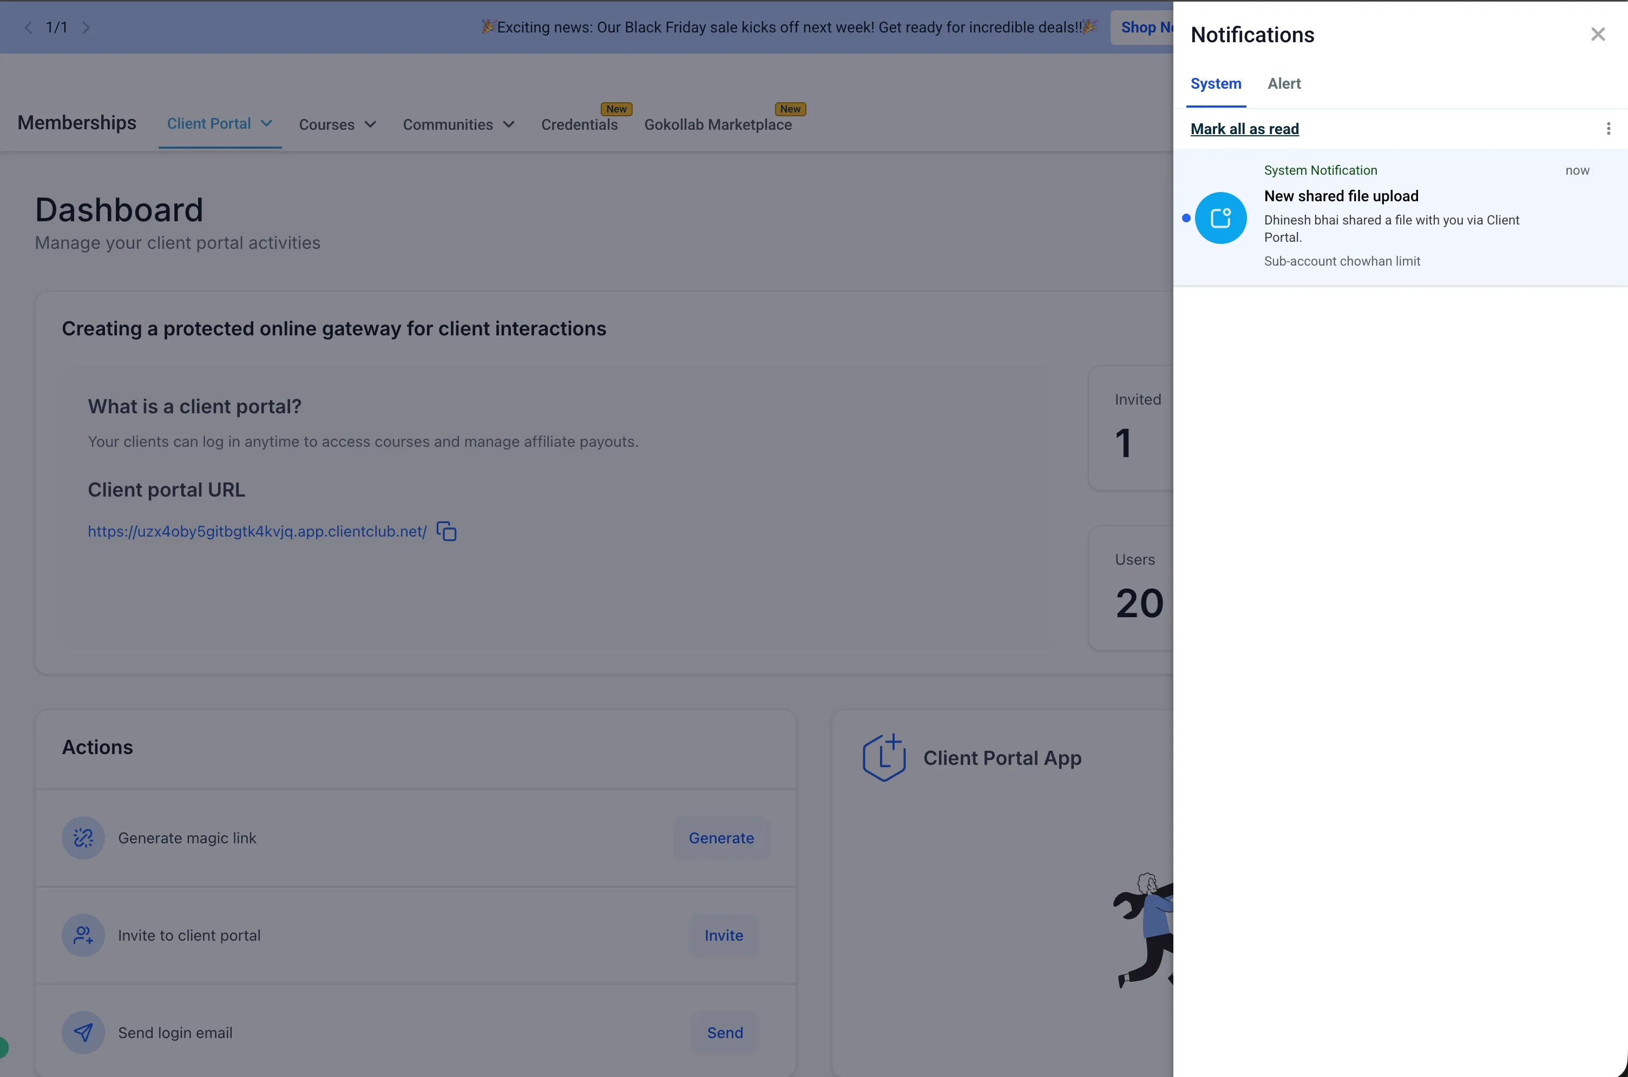Switch to the Alert notifications tab
The image size is (1628, 1077).
coord(1284,84)
